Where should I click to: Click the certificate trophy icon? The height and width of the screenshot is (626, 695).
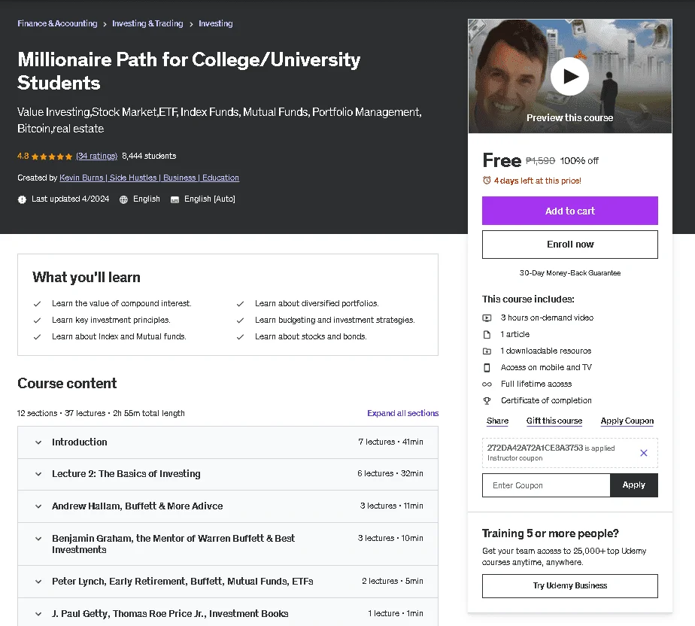click(487, 401)
